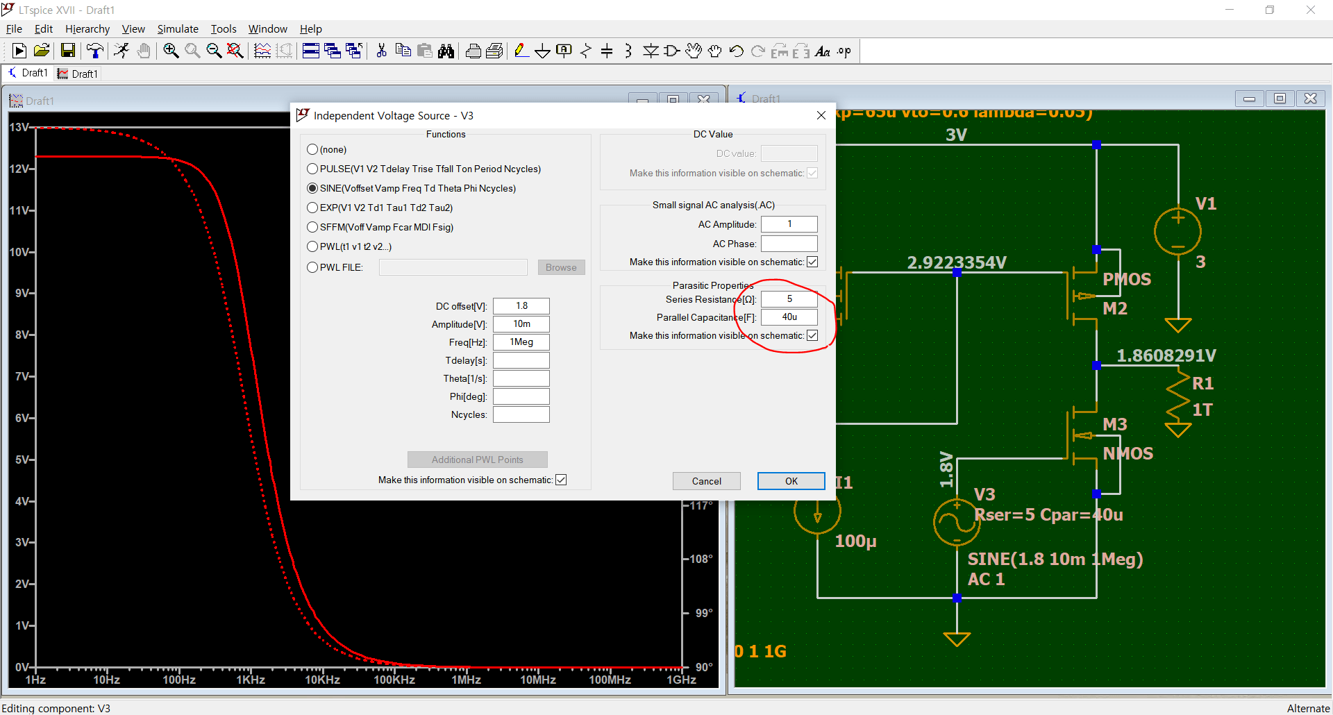Select the wire drawing pencil tool
The width and height of the screenshot is (1333, 715).
pos(521,50)
